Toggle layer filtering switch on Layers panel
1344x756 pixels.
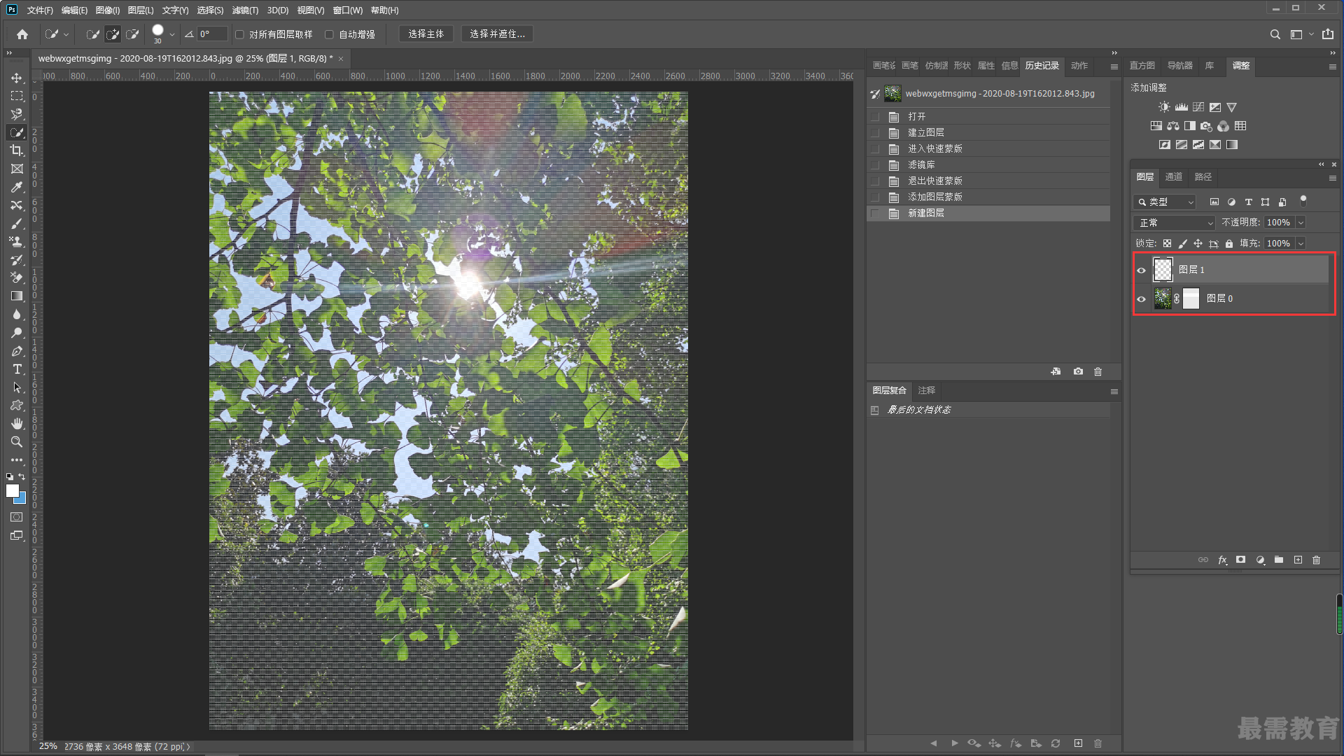1303,201
